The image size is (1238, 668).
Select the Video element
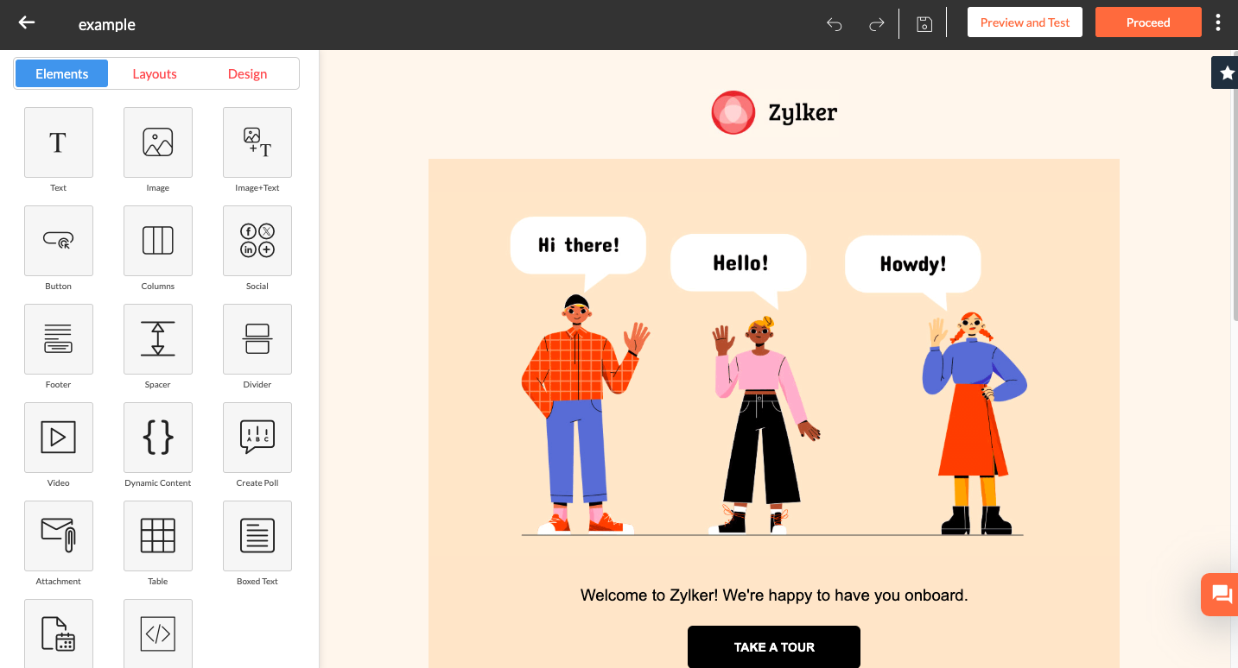click(x=59, y=438)
